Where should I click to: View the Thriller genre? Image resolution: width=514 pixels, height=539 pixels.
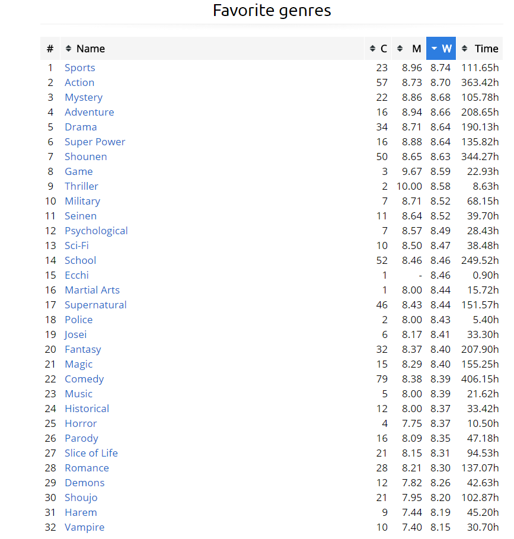point(81,186)
